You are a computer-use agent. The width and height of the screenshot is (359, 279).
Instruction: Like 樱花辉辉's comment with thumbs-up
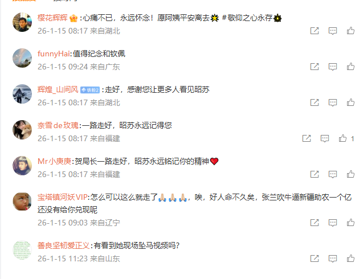click(350, 30)
